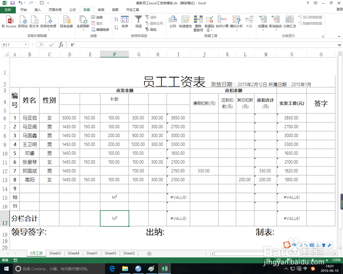Image resolution: width=343 pixels, height=274 pixels.
Task: Click Edit Links (编辑链接) button
Action: [100, 29]
